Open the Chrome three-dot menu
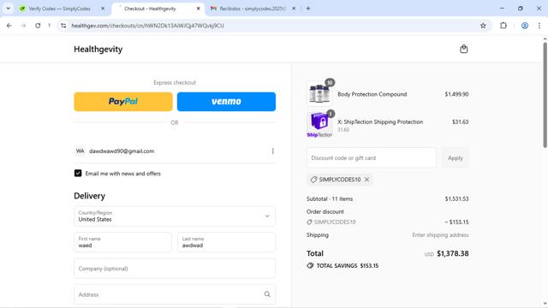The height and width of the screenshot is (308, 548). click(539, 26)
